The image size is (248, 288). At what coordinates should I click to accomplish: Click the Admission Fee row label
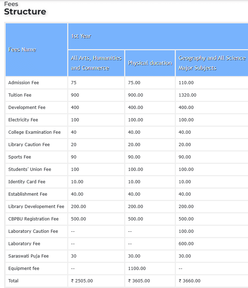pos(24,82)
